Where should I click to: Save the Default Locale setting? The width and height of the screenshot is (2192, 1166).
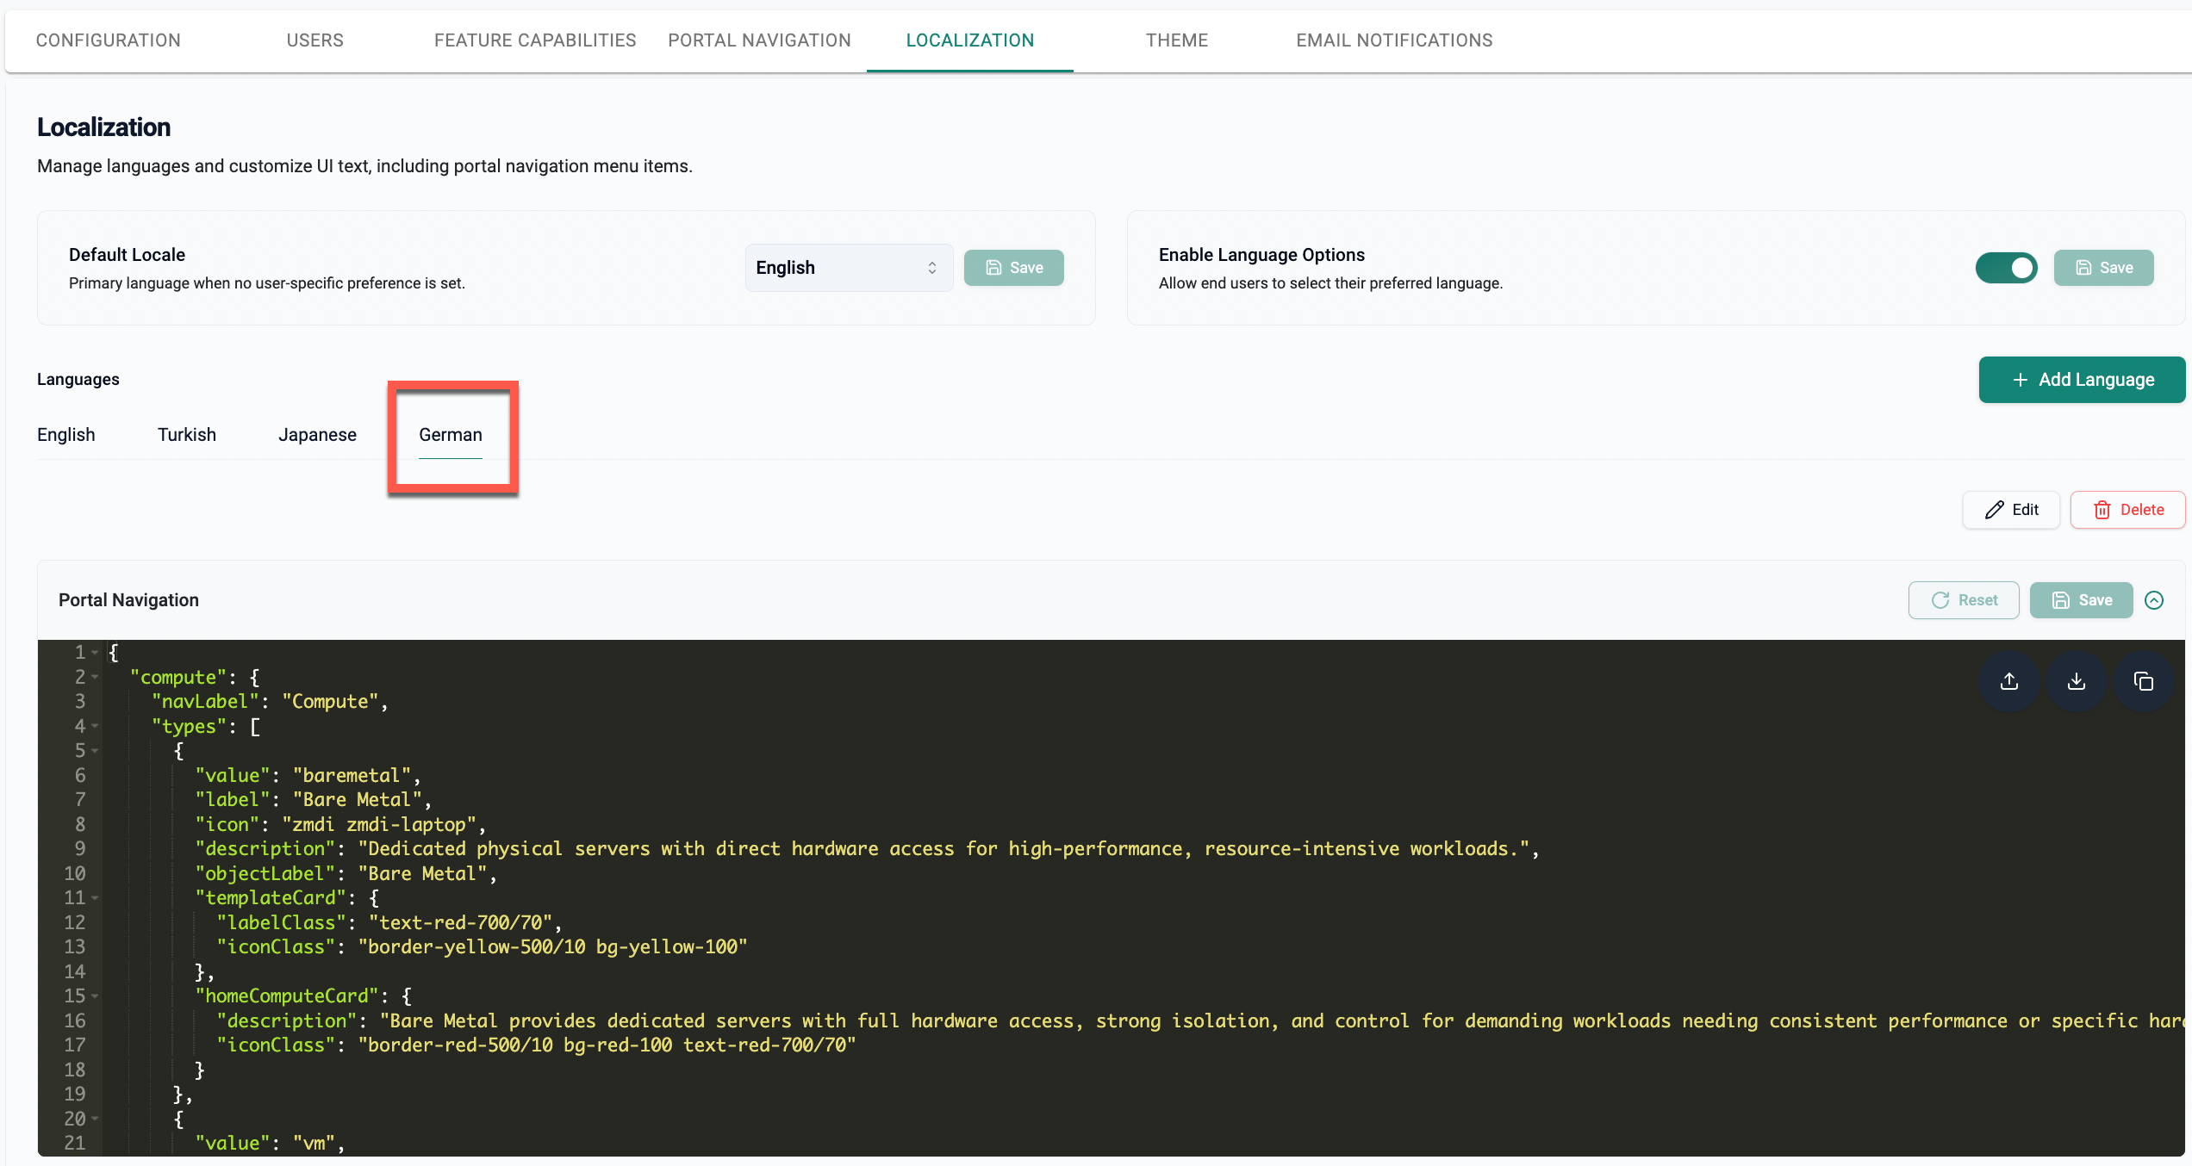1013,268
